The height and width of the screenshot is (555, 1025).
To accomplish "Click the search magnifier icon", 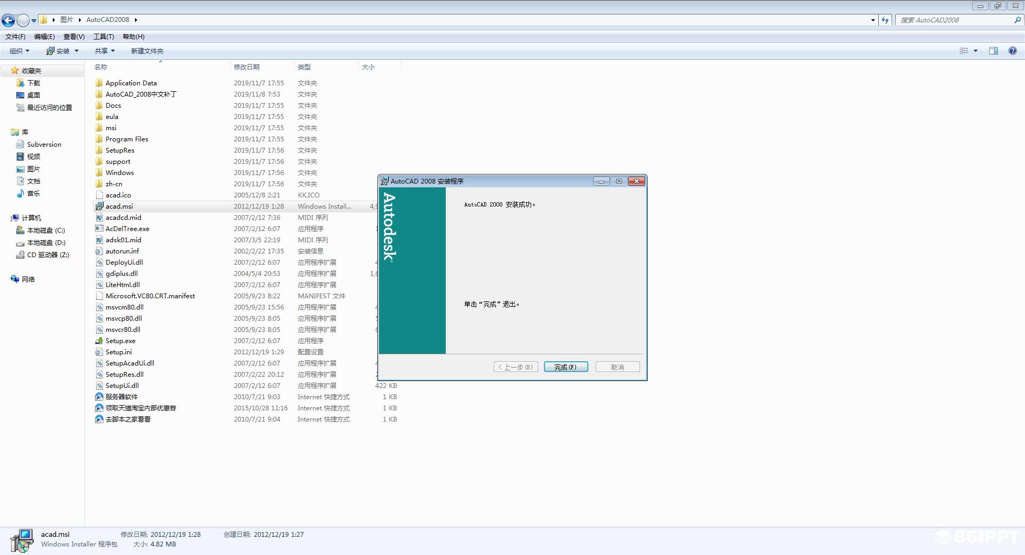I will click(x=1017, y=20).
